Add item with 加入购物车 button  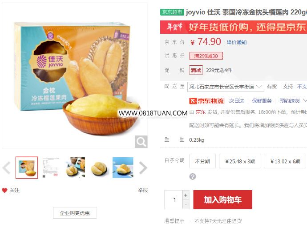(222, 199)
